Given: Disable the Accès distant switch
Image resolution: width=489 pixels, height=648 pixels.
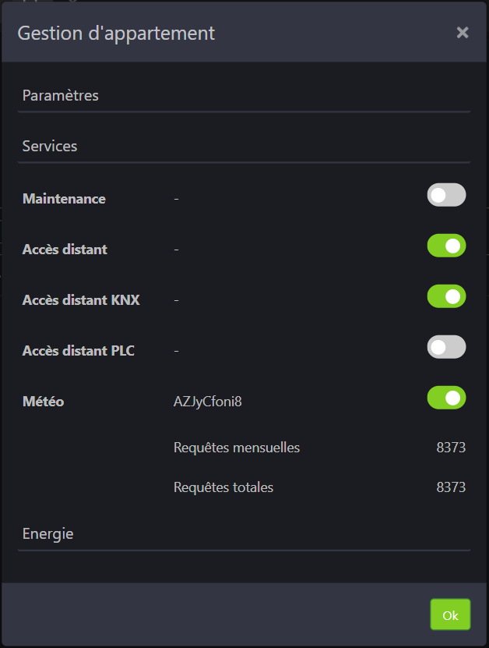Looking at the screenshot, I should point(446,246).
